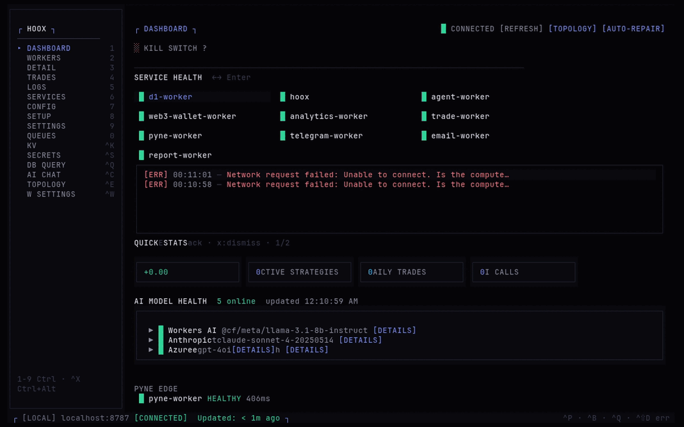This screenshot has width=684, height=427.
Task: Click hoox green status block
Action: coord(283,97)
